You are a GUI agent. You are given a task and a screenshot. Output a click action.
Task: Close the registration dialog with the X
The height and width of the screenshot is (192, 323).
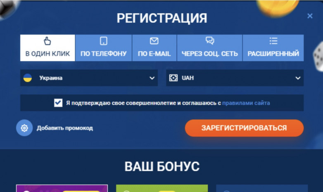310,16
